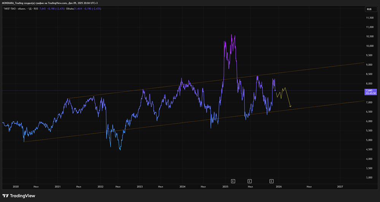Click the 11,500 level on price scale
The width and height of the screenshot is (380, 202).
370,18
